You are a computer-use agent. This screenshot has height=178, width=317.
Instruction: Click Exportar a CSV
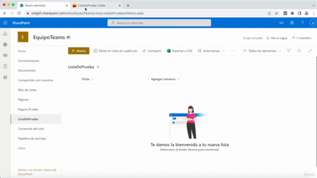(x=179, y=51)
